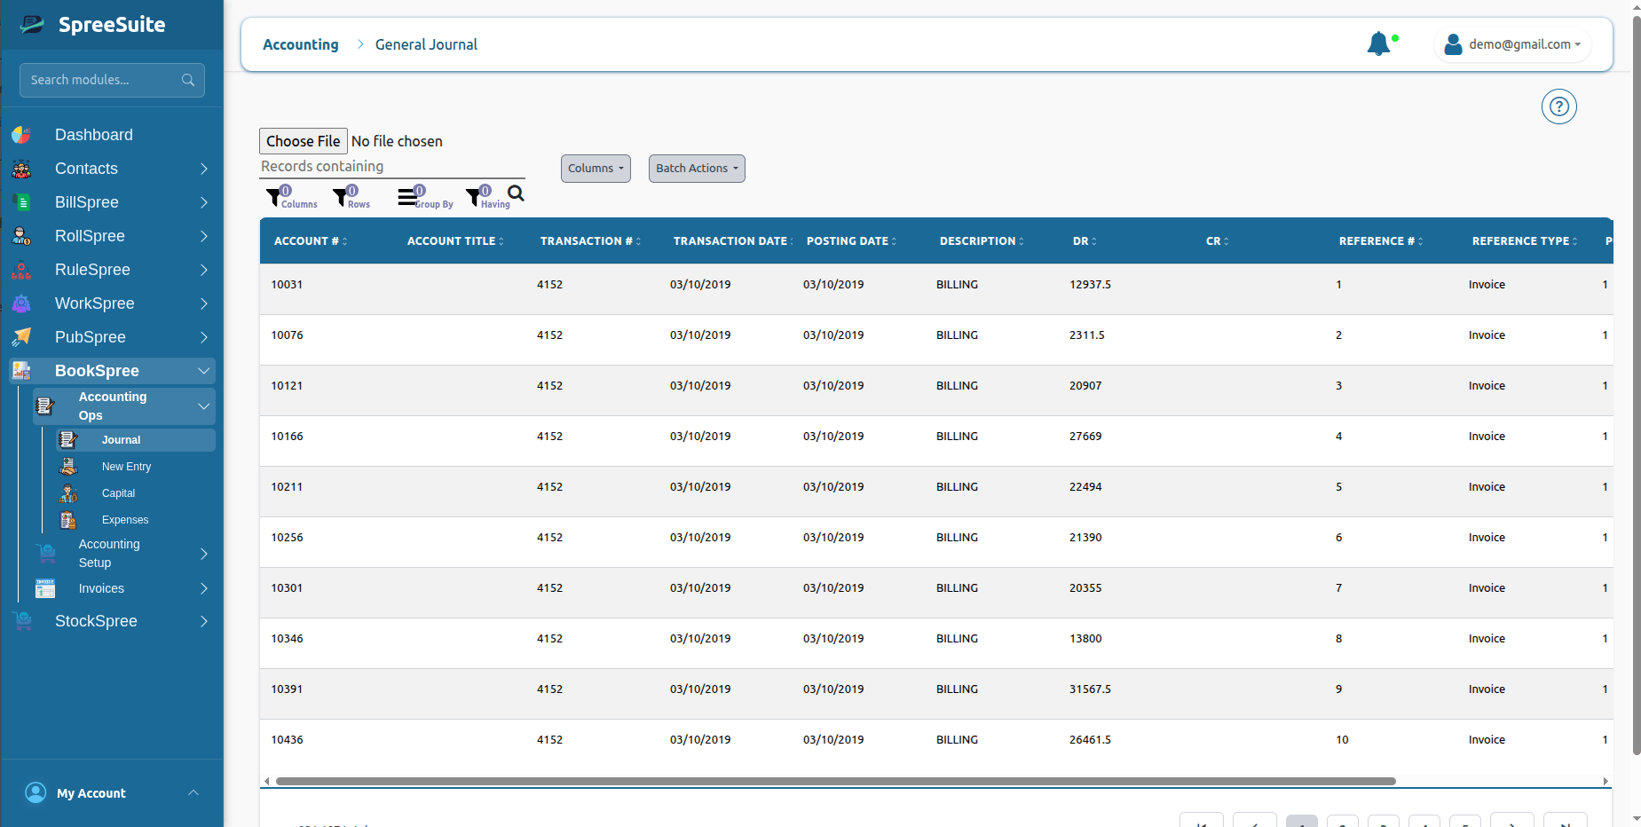1641x827 pixels.
Task: Sort by ACCOUNT # column header
Action: tap(310, 241)
